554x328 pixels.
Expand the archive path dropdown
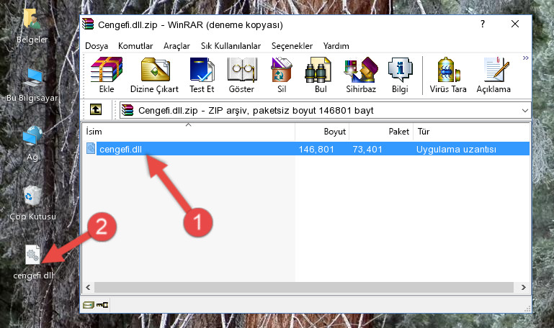coord(525,111)
